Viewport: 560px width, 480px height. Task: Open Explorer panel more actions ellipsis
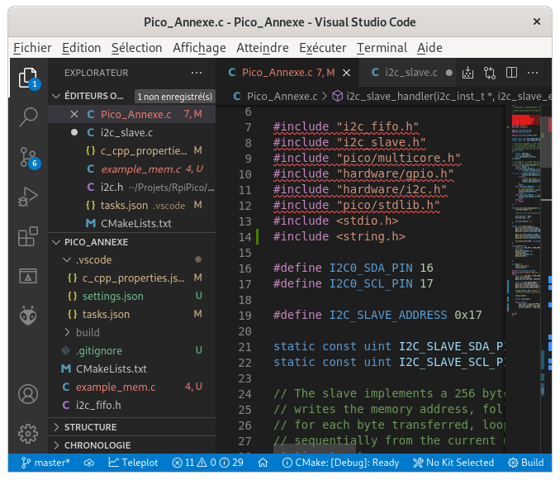197,73
